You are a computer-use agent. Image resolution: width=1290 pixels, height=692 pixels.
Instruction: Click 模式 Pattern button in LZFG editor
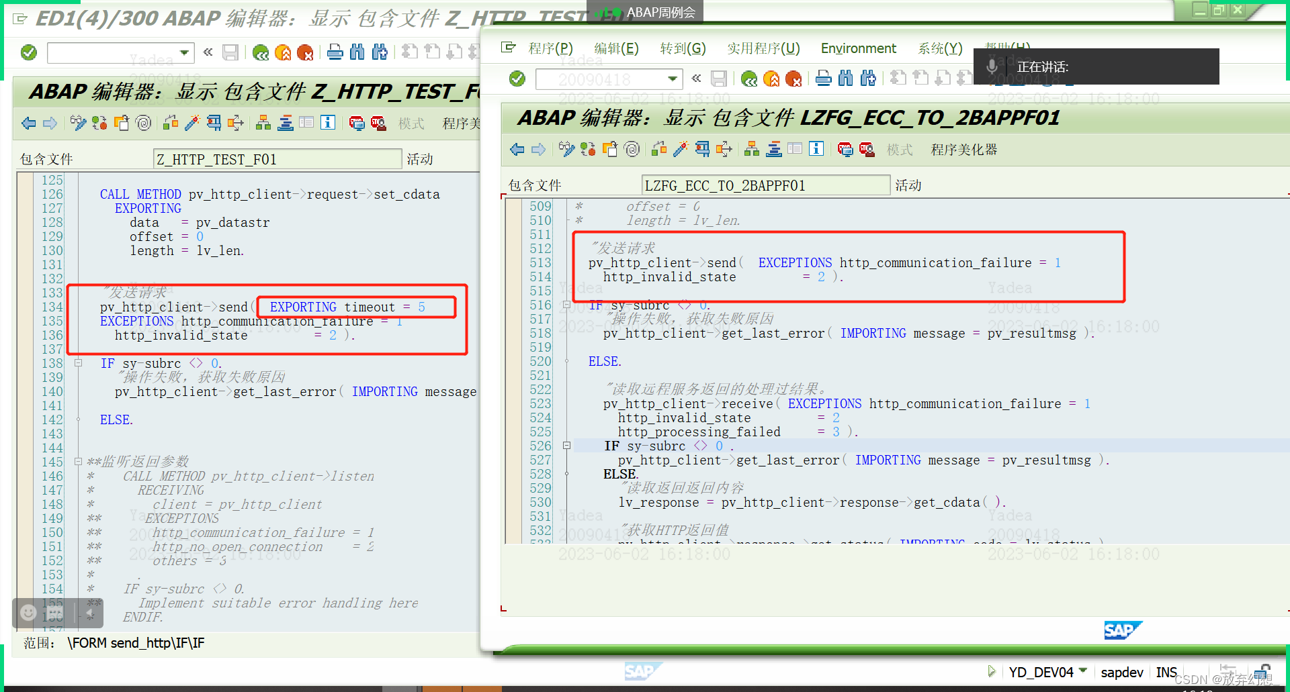click(899, 150)
